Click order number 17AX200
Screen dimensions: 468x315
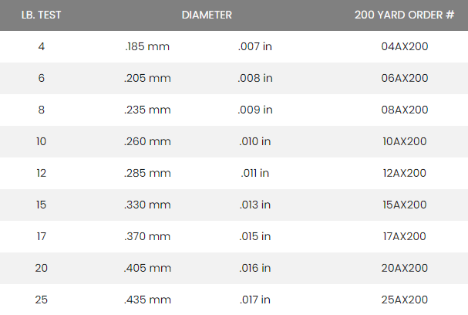[x=404, y=236]
